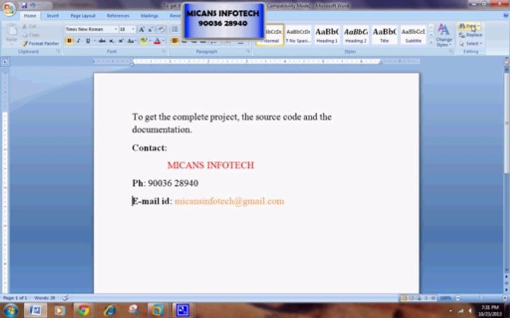Toggle Bold formatting
510x318 pixels.
pyautogui.click(x=69, y=41)
